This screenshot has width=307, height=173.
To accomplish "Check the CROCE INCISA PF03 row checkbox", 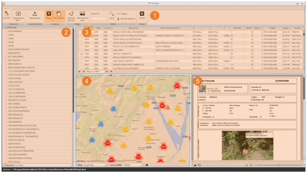I will (x=82, y=39).
